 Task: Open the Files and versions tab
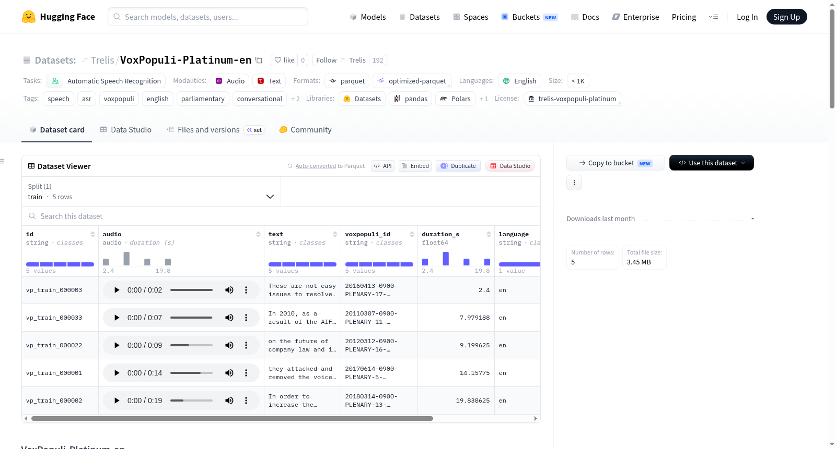point(215,130)
